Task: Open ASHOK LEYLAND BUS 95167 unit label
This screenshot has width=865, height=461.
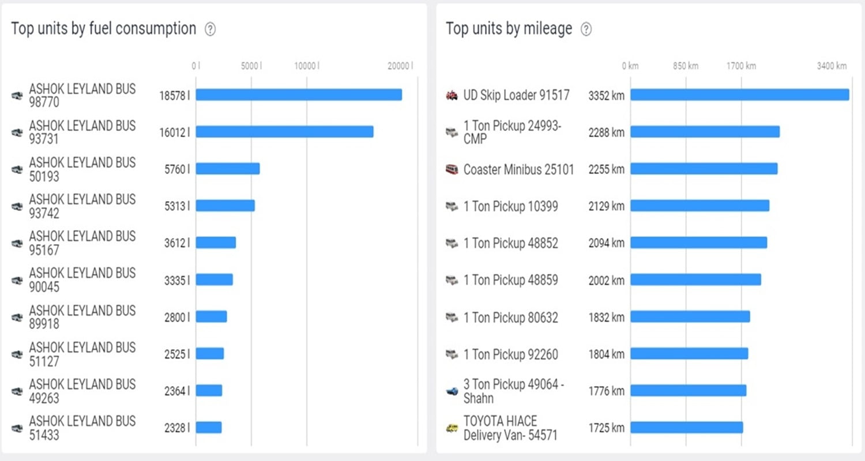Action: coord(82,243)
